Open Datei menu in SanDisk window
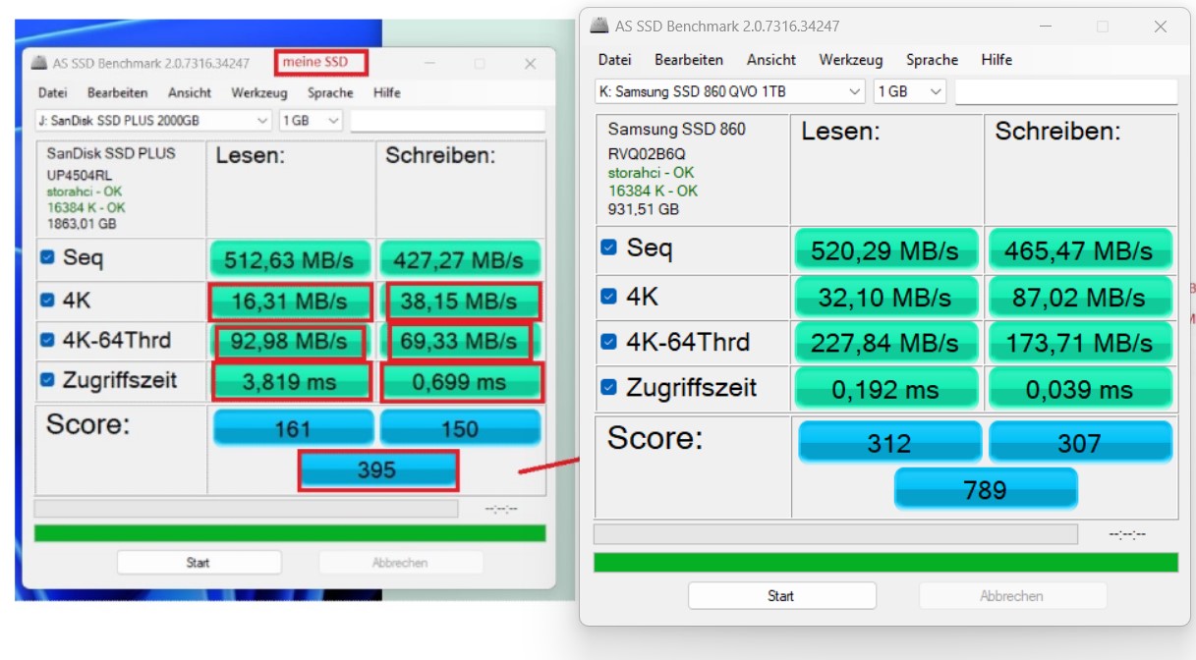 [x=53, y=92]
